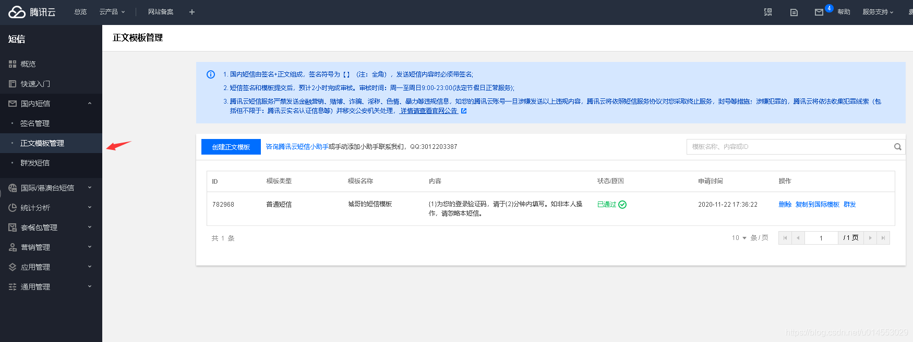913x342 pixels.
Task: Click the 创建正文模板 button
Action: click(x=231, y=147)
